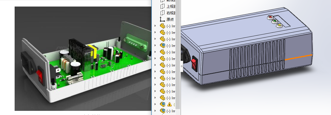Select the red rocker switch on the CAD model
The height and width of the screenshot is (115, 331).
[x=194, y=64]
